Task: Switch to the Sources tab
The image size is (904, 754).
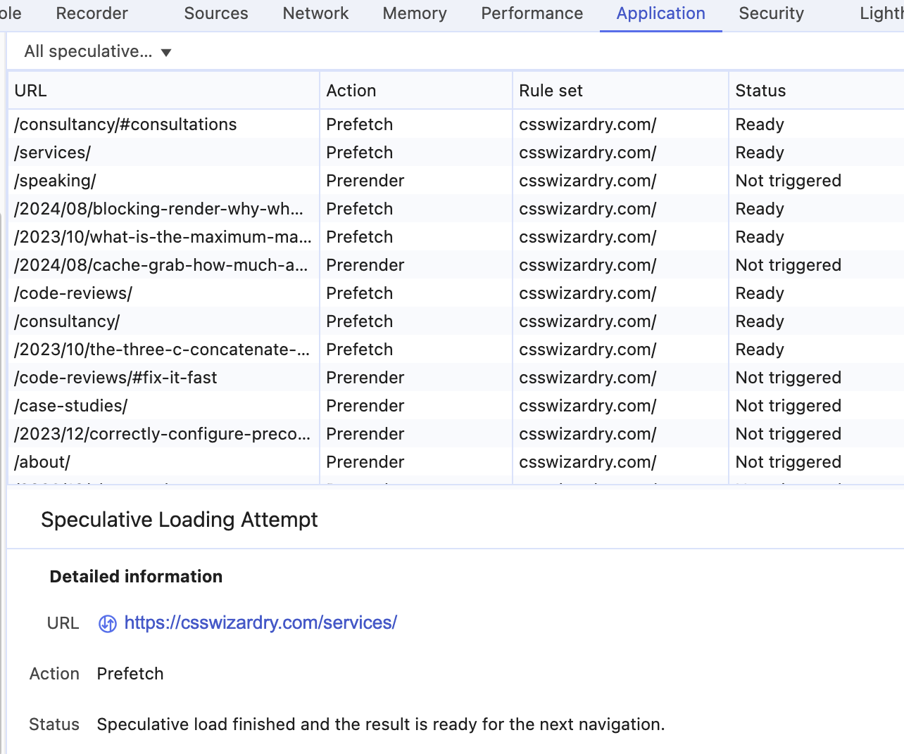Action: pos(216,13)
